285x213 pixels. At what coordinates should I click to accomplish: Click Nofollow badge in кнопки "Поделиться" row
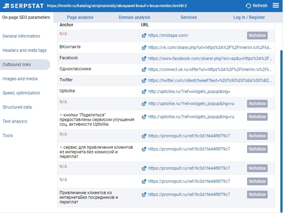(x=257, y=117)
